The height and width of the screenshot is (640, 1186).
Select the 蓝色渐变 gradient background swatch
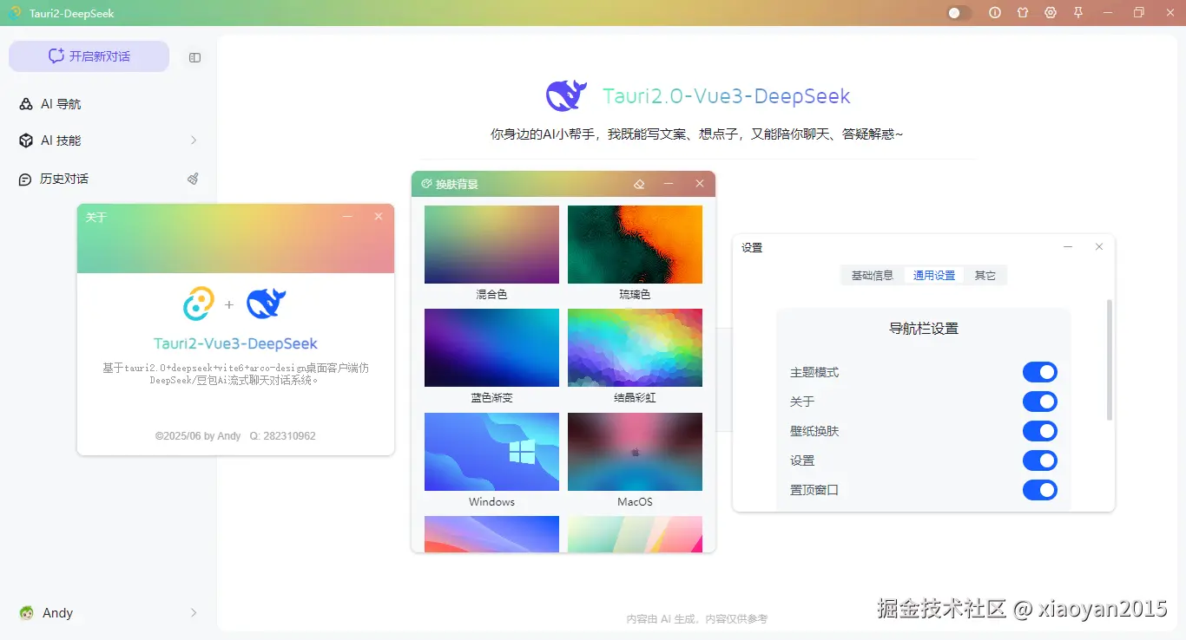pos(491,348)
